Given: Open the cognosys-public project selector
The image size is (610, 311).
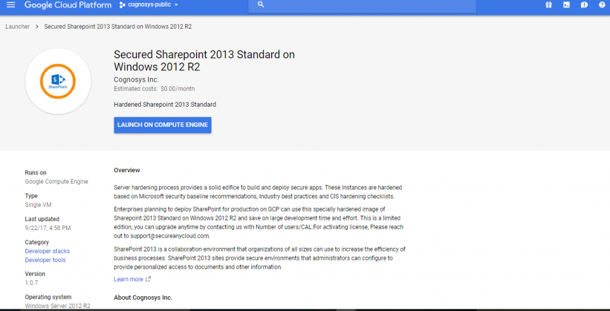Looking at the screenshot, I should (x=148, y=5).
